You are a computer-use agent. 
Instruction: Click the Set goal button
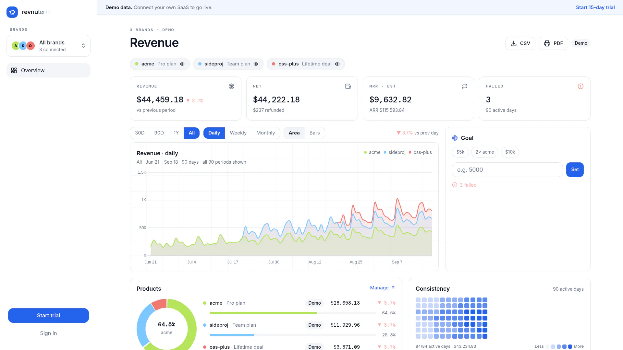click(x=575, y=169)
